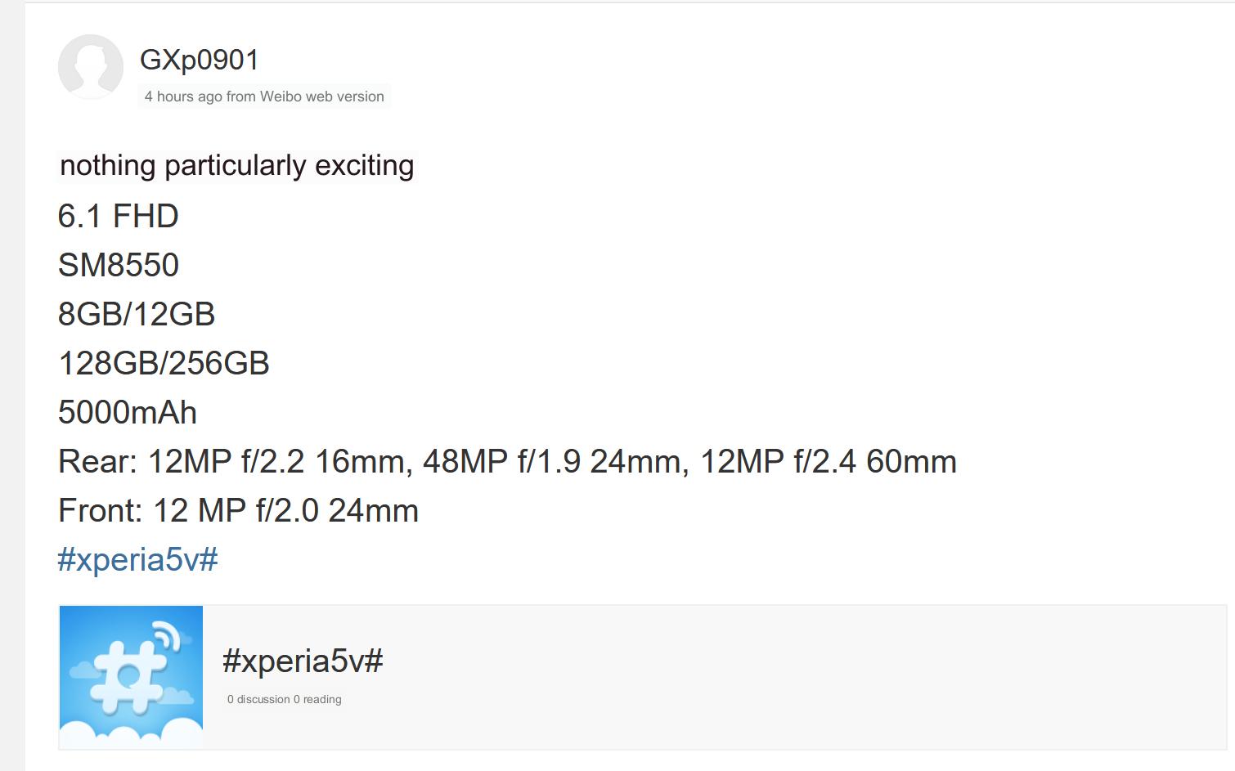The width and height of the screenshot is (1235, 771).
Task: Click the "4 hours ago" timestamp
Action: coord(182,96)
